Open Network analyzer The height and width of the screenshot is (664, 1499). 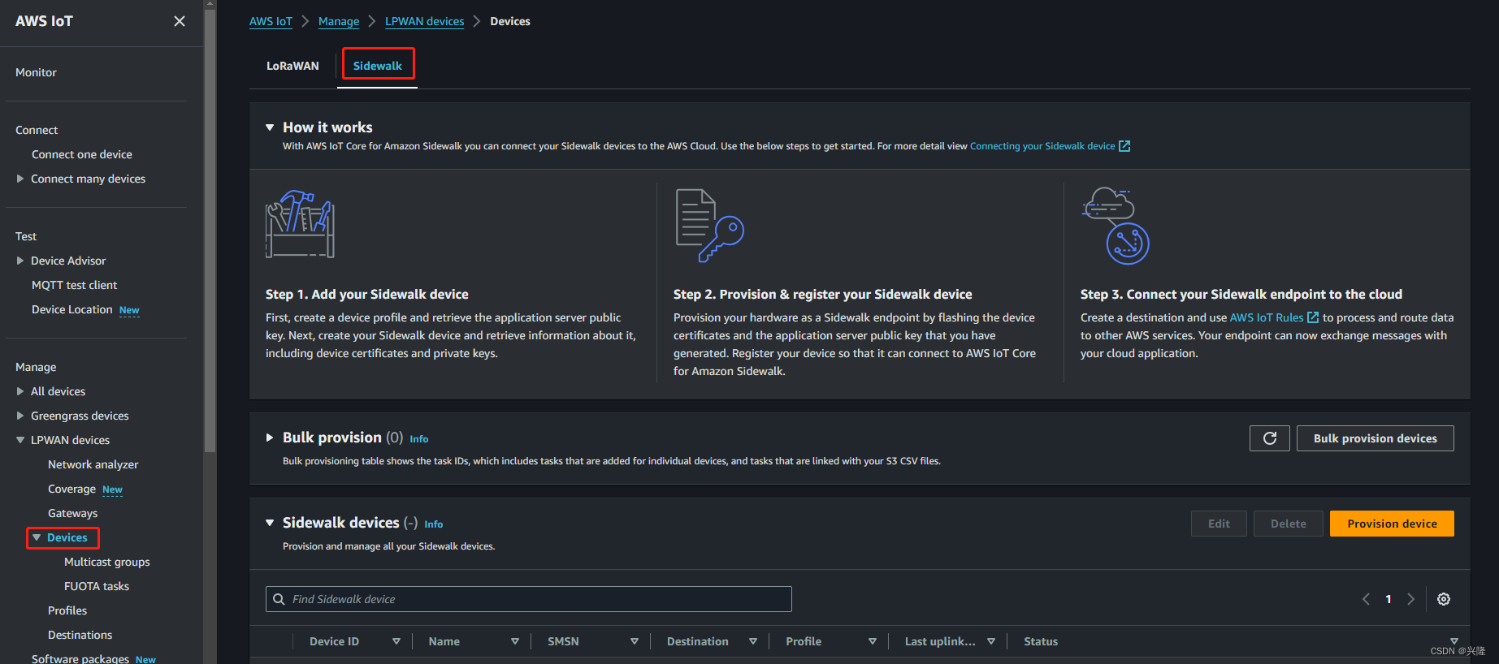click(x=93, y=464)
